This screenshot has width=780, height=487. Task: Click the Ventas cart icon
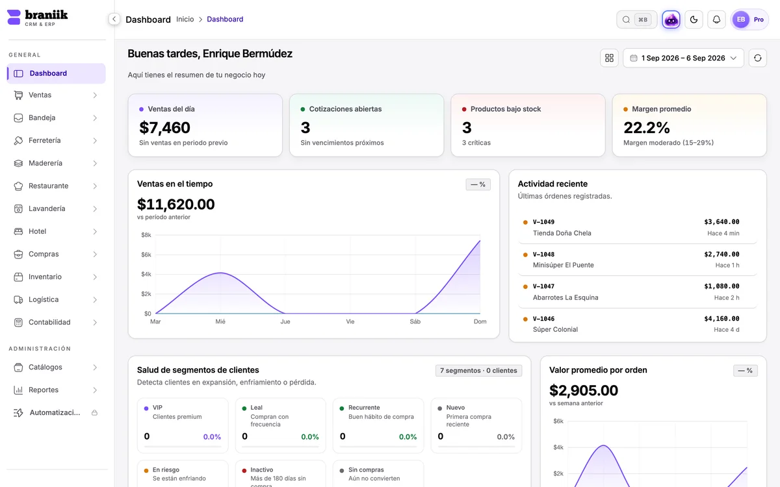tap(18, 95)
